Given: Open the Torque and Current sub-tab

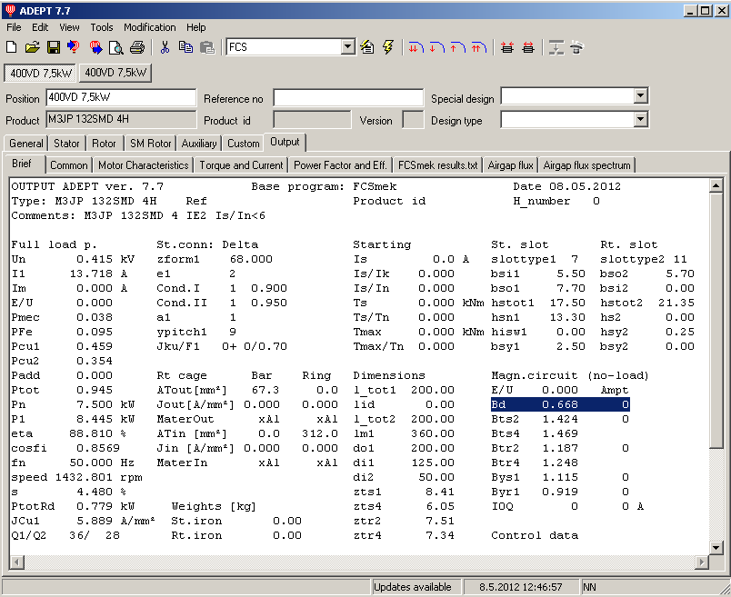Looking at the screenshot, I should [x=241, y=165].
